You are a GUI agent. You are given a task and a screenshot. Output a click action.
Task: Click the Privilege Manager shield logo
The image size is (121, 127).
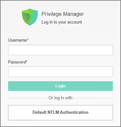click(x=30, y=17)
